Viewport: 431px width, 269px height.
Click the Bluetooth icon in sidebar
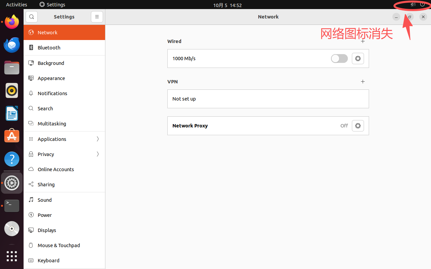coord(31,47)
